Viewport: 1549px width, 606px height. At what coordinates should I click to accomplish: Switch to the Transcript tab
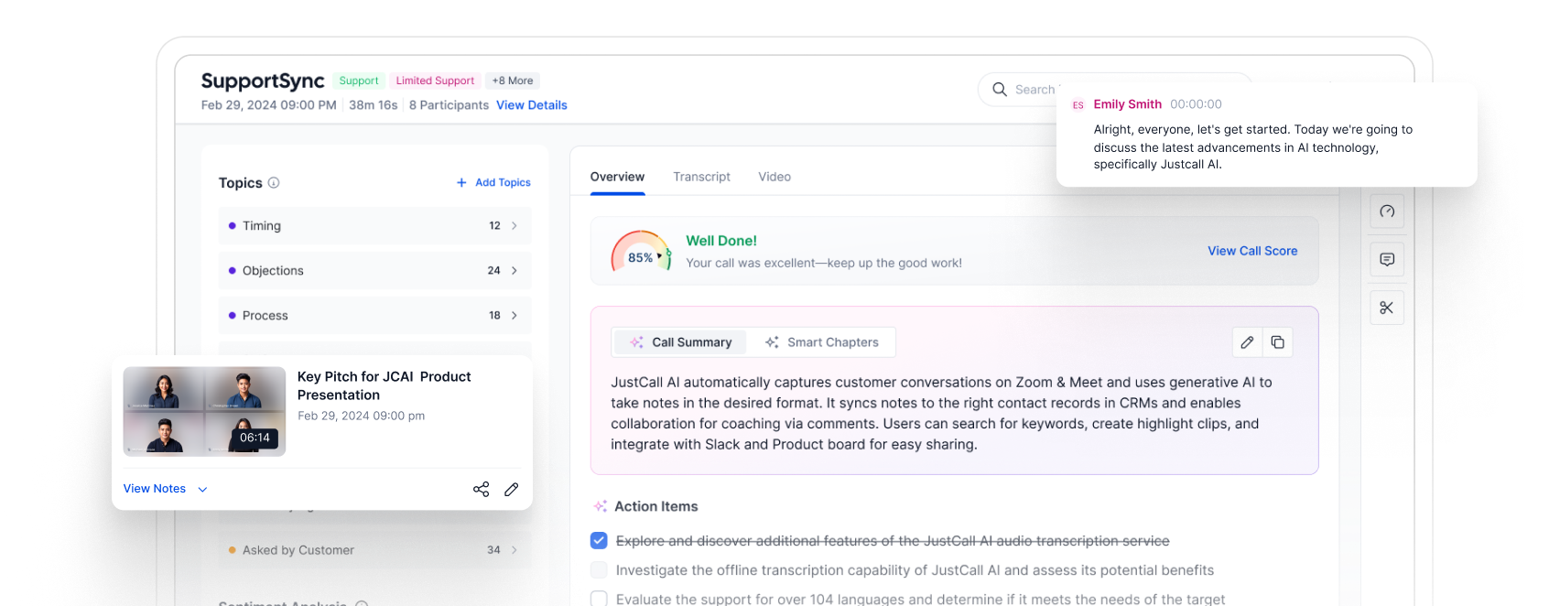[x=701, y=177]
